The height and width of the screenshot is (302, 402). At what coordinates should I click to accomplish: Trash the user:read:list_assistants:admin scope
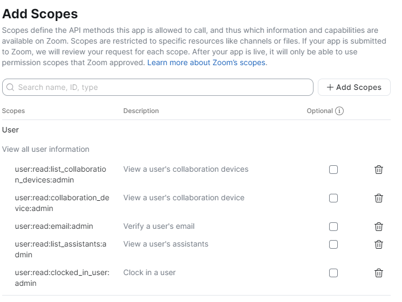379,244
